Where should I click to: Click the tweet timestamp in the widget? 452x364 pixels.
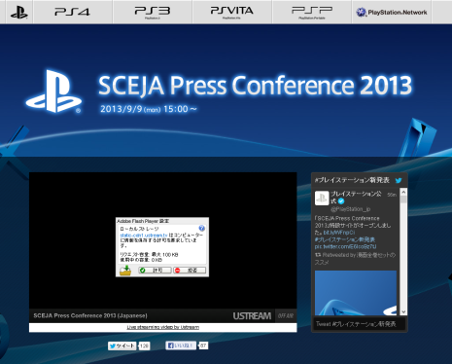point(392,195)
